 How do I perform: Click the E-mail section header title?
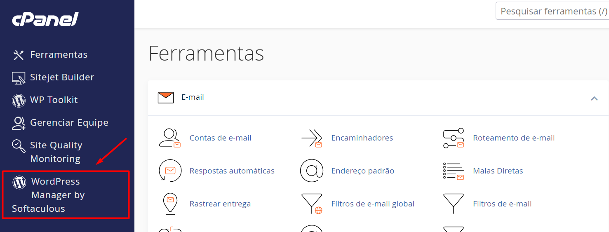193,98
